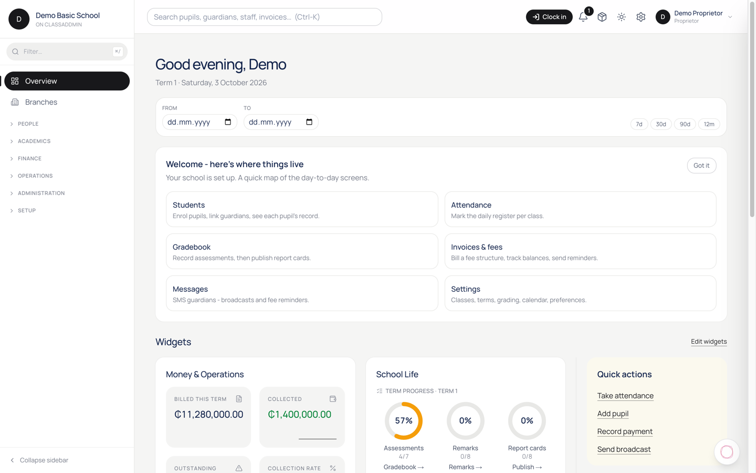Click the Term Progress checklist icon

tap(380, 391)
